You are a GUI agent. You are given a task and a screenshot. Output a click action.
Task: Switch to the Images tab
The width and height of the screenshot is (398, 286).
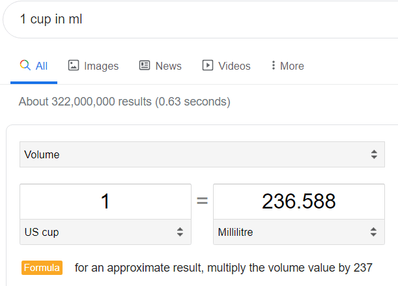click(93, 66)
